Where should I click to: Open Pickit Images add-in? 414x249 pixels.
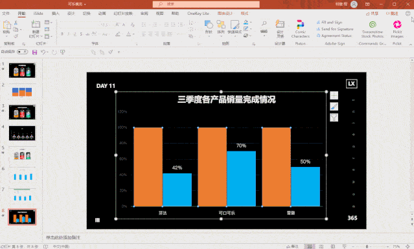(x=397, y=29)
